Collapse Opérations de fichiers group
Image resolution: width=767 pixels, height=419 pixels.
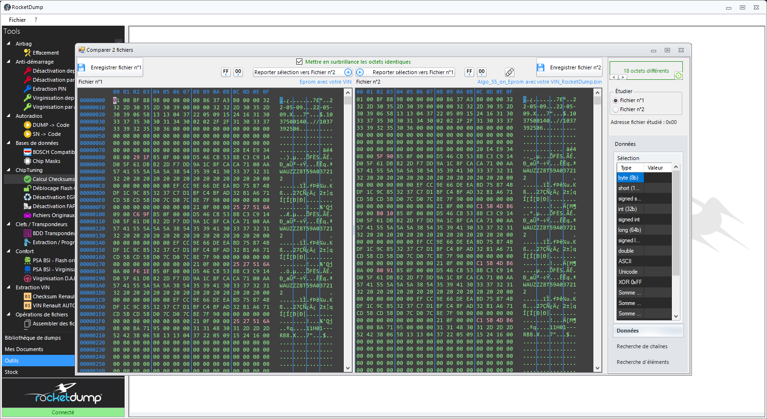[9, 314]
